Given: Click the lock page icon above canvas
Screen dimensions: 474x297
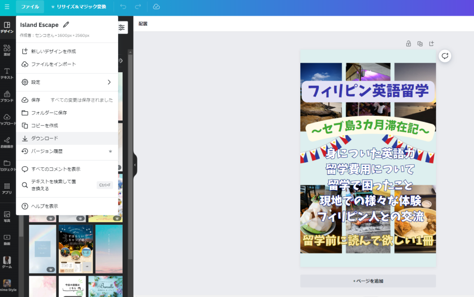Looking at the screenshot, I should pos(408,44).
